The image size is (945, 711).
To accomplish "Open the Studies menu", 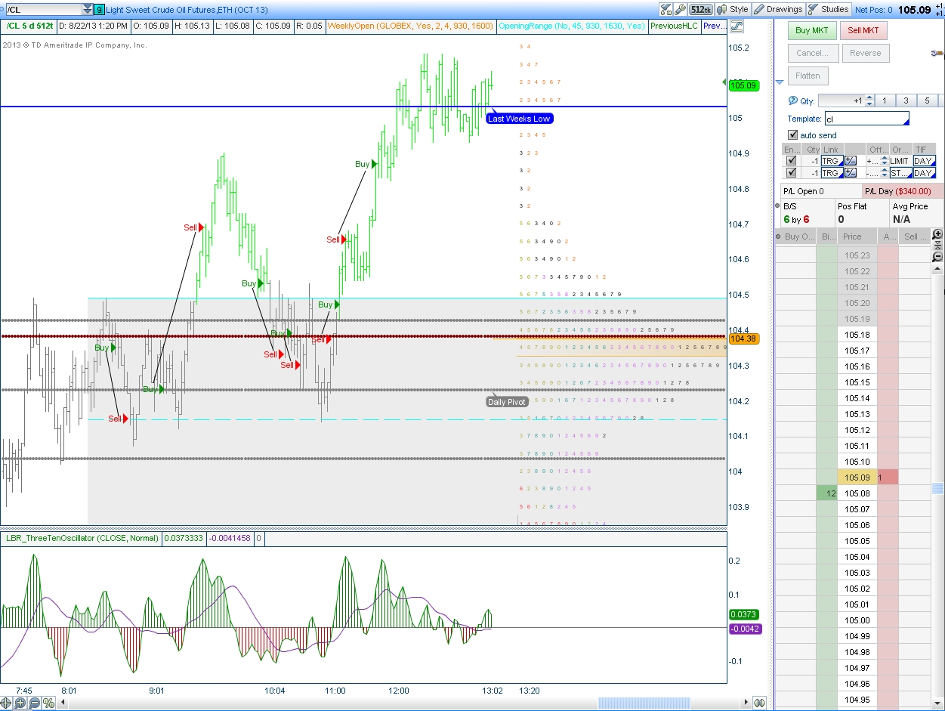I will (x=829, y=9).
